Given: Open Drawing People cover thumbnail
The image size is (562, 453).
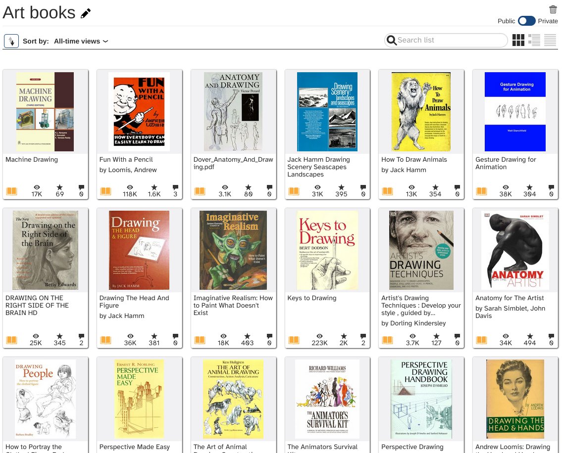Looking at the screenshot, I should coord(45,399).
